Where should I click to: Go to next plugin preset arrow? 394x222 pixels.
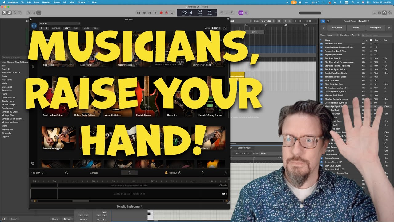point(47,28)
